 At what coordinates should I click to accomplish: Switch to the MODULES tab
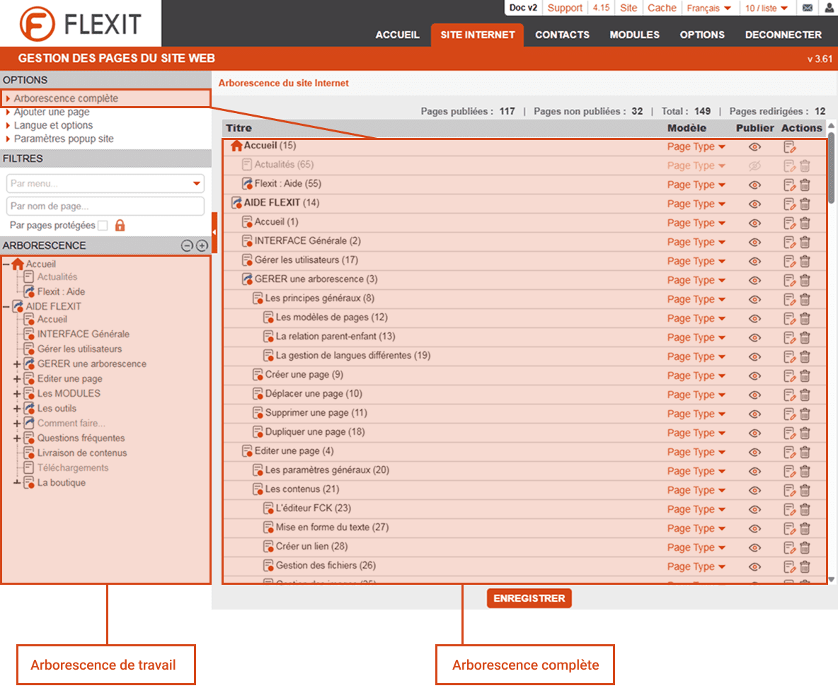click(634, 35)
